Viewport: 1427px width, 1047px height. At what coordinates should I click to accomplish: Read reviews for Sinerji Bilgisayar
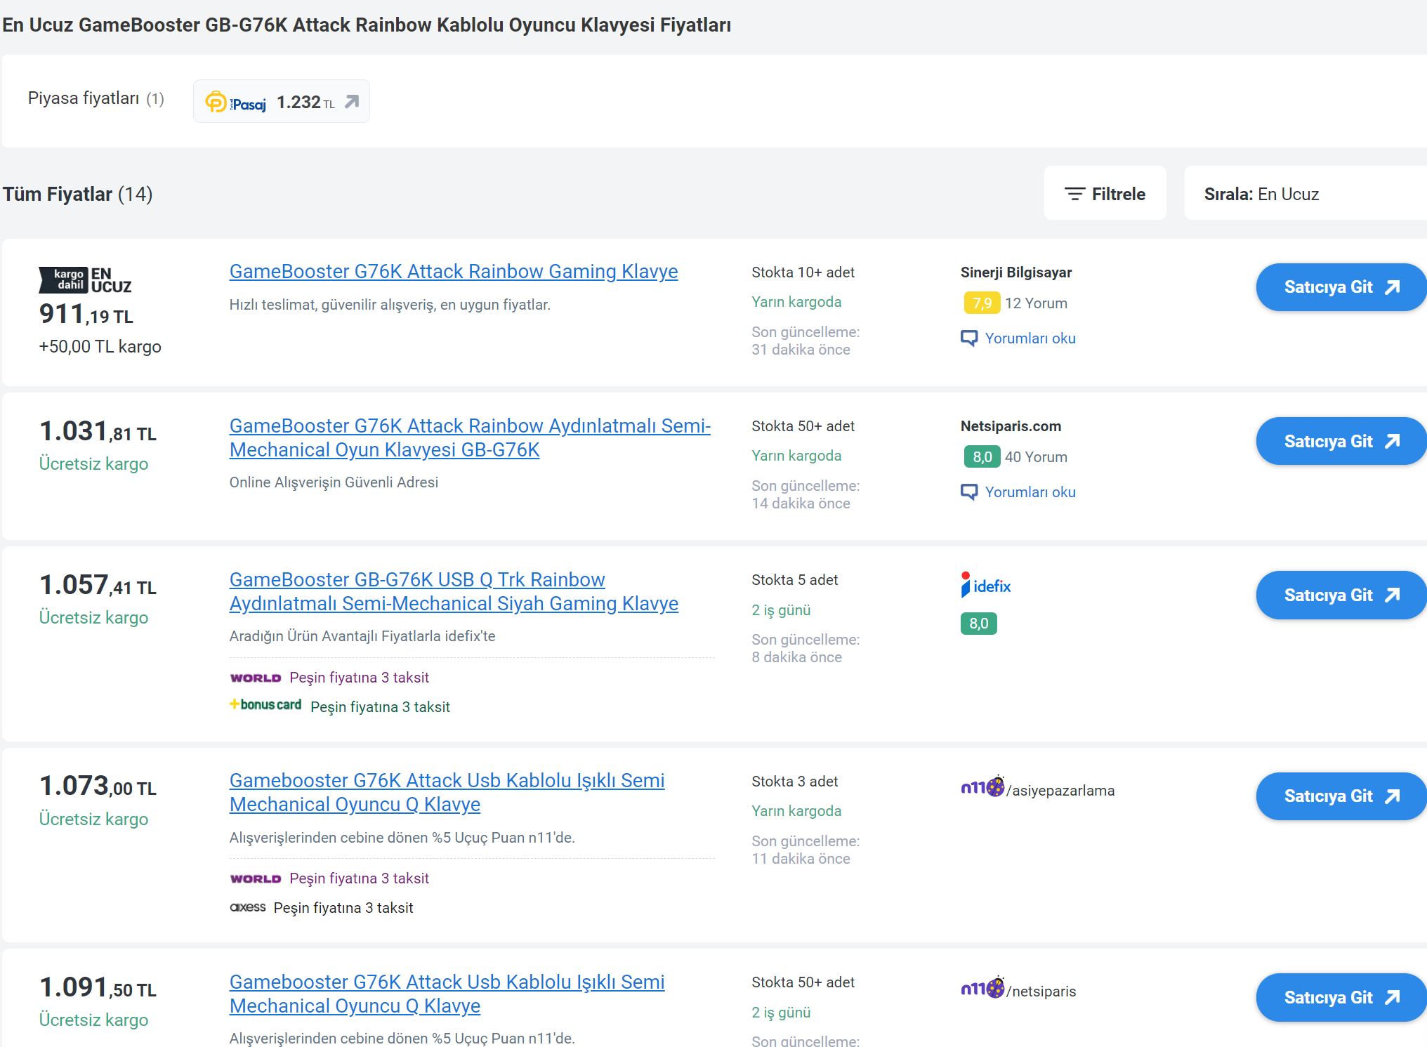(x=1030, y=338)
